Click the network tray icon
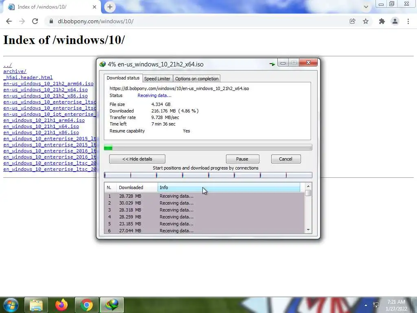 (376, 305)
